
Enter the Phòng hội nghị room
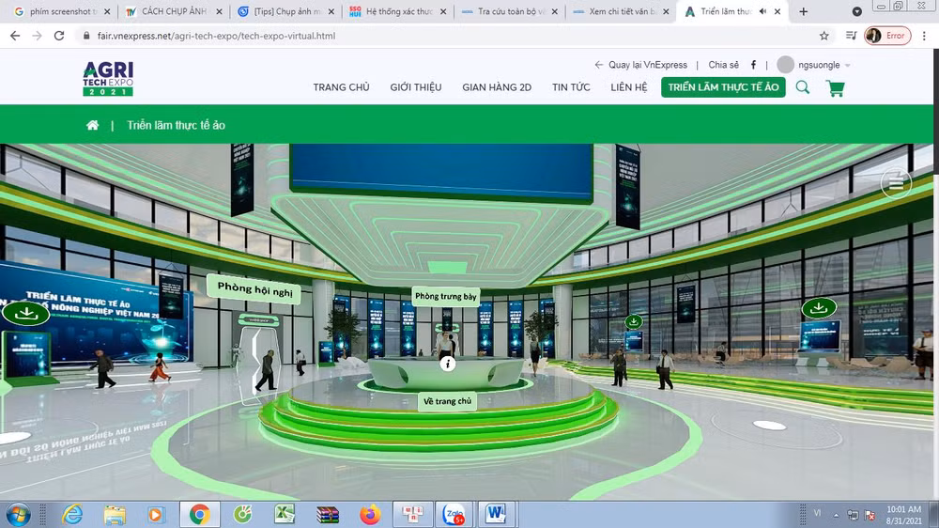pos(254,288)
